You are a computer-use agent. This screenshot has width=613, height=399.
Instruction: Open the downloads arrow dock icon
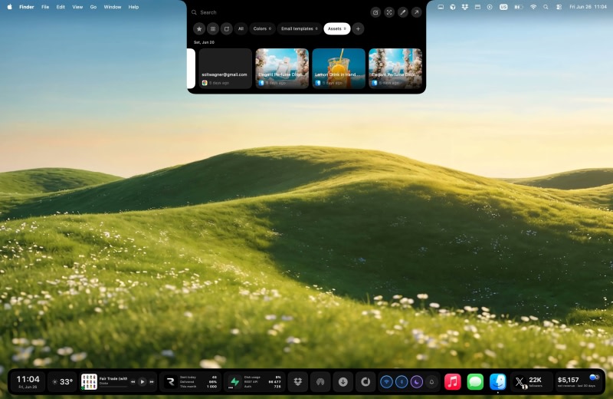tap(343, 382)
